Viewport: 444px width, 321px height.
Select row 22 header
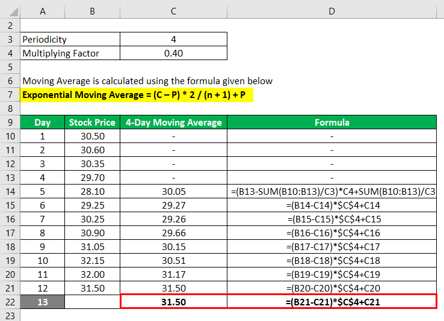(10, 302)
